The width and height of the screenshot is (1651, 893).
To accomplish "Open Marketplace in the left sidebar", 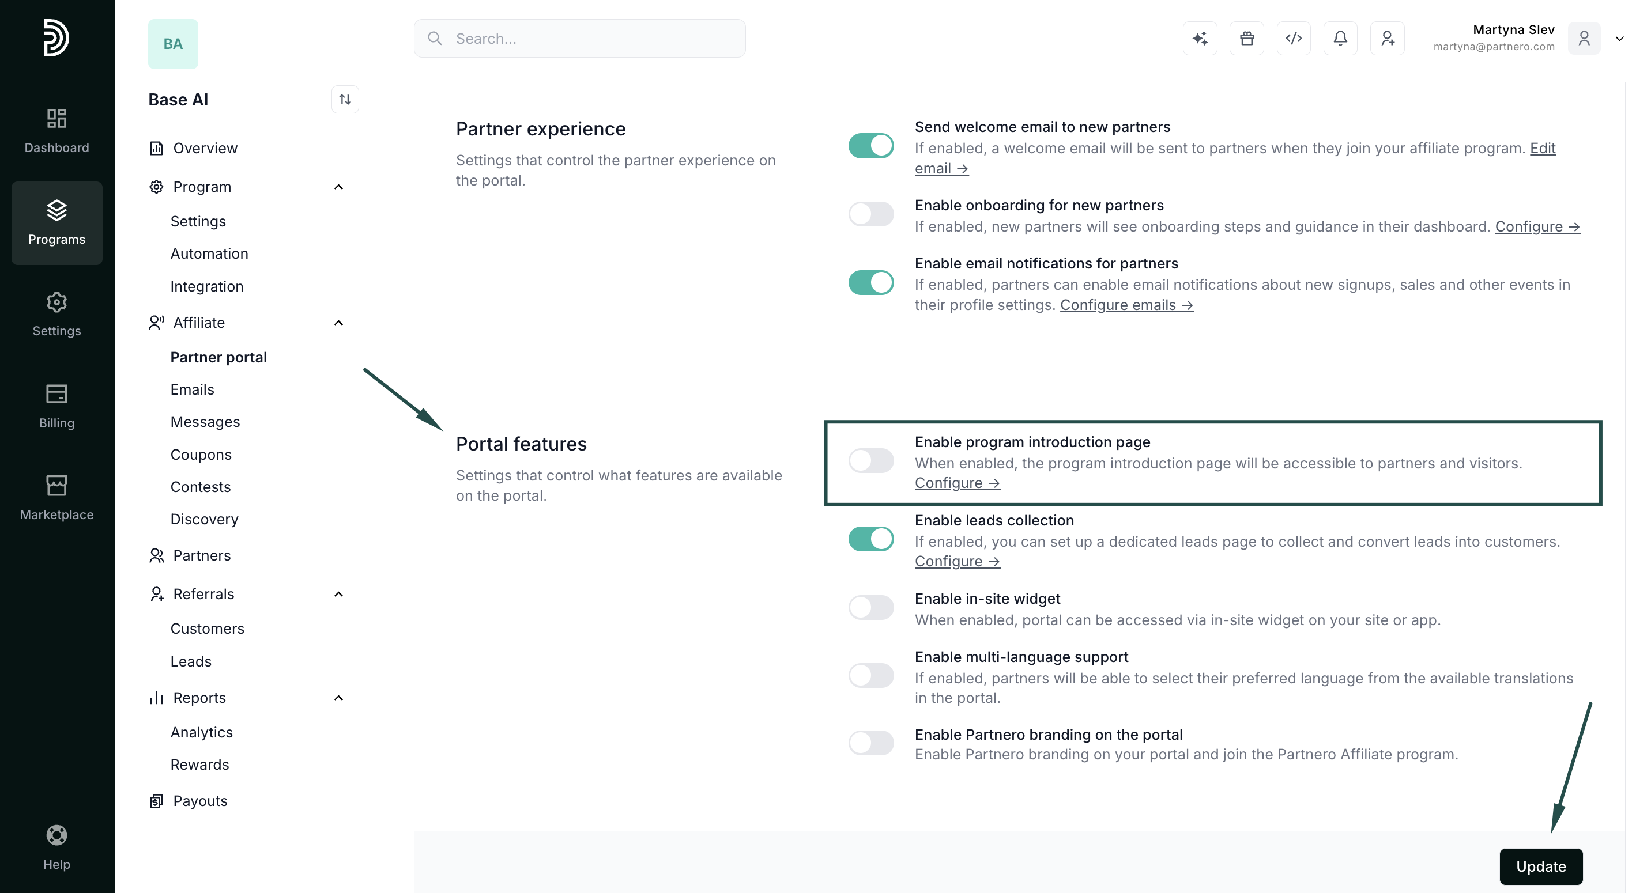I will (56, 498).
